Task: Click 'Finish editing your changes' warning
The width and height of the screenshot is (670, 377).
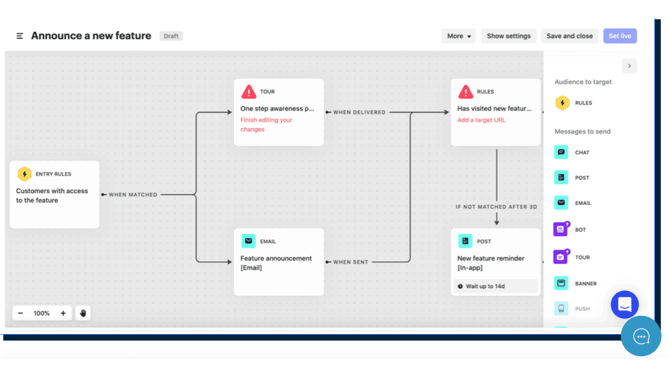Action: click(266, 124)
